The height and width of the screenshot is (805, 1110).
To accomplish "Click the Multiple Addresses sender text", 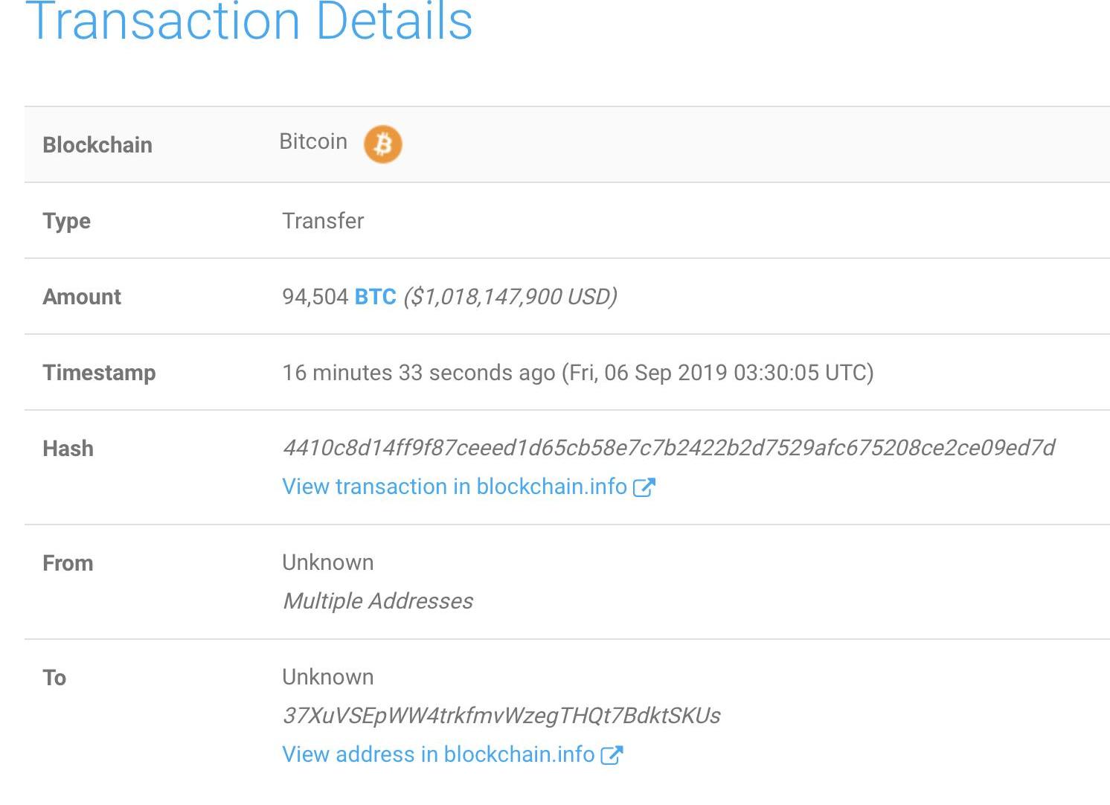I will point(378,601).
